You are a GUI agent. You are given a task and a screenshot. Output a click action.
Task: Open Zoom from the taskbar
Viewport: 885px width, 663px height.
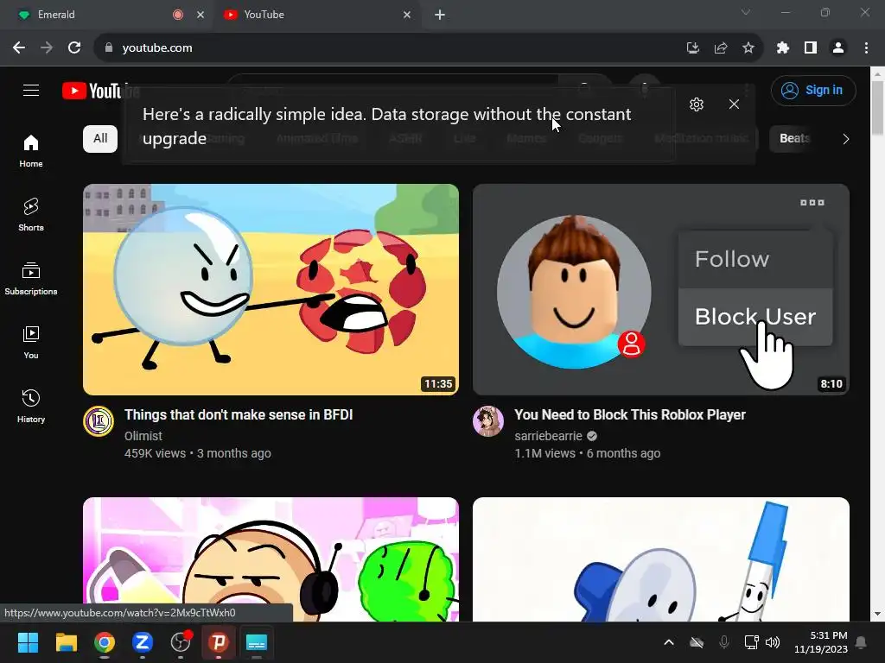(x=143, y=642)
